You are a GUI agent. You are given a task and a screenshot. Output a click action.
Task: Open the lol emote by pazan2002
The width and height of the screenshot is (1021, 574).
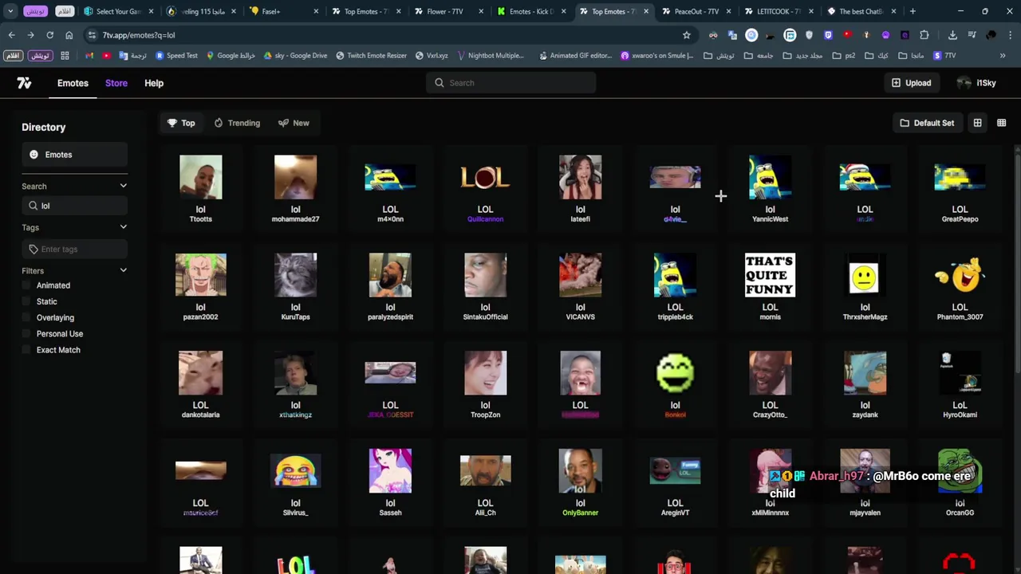point(200,287)
